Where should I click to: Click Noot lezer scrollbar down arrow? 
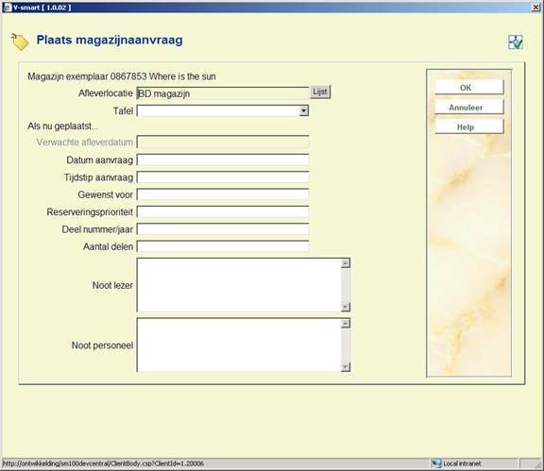346,307
